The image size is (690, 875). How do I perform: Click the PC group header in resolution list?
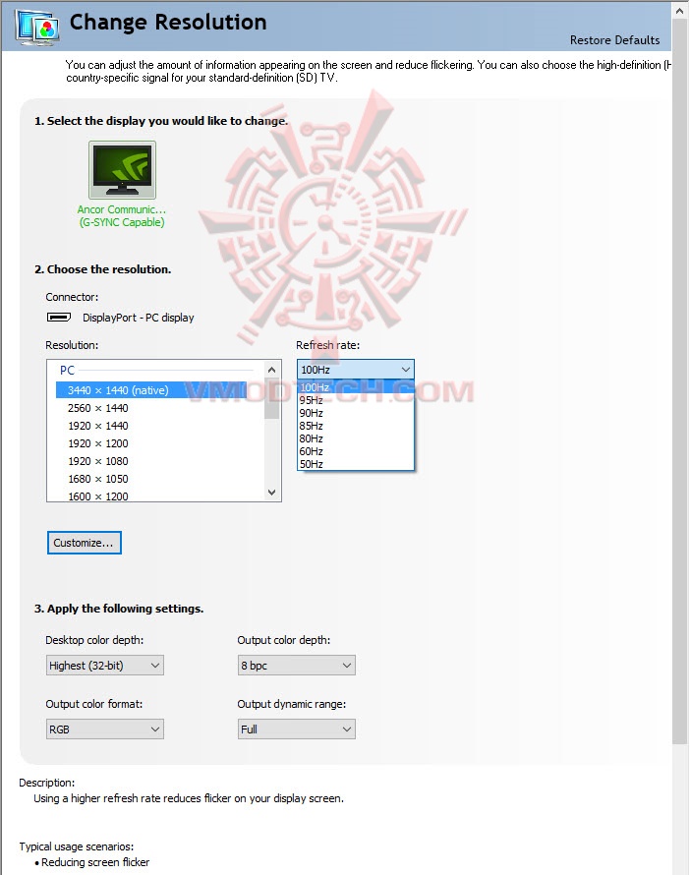click(x=68, y=370)
